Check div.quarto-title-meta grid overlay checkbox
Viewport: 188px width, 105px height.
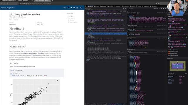pos(169,28)
